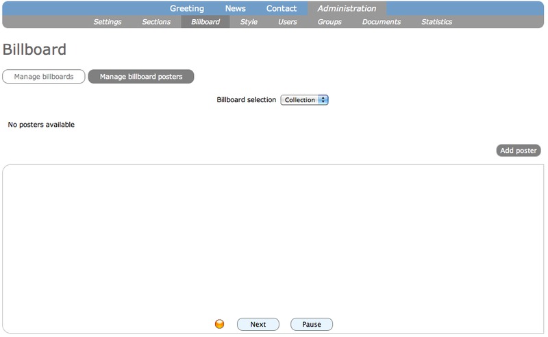This screenshot has width=548, height=337.
Task: Select the Billboard subtab
Action: point(206,22)
